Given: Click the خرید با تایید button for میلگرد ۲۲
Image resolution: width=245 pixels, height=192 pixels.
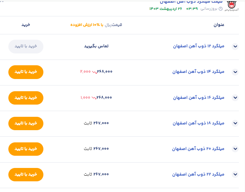Looking at the screenshot, I should coord(26,174).
